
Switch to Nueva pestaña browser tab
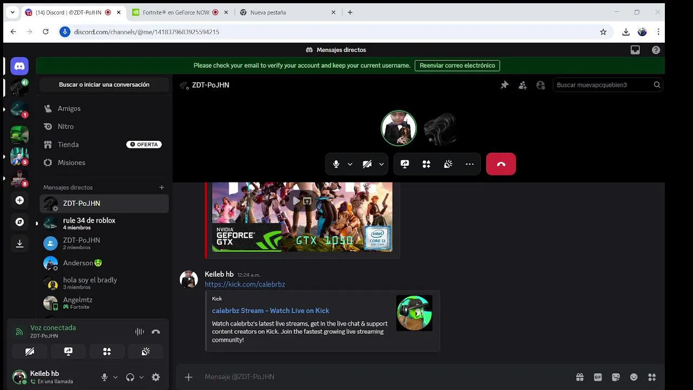point(287,12)
